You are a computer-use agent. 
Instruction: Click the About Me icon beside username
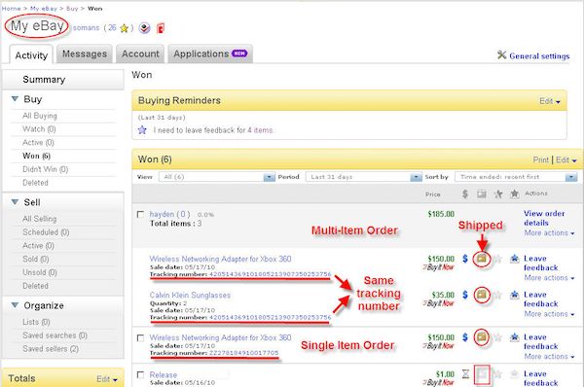click(x=144, y=28)
